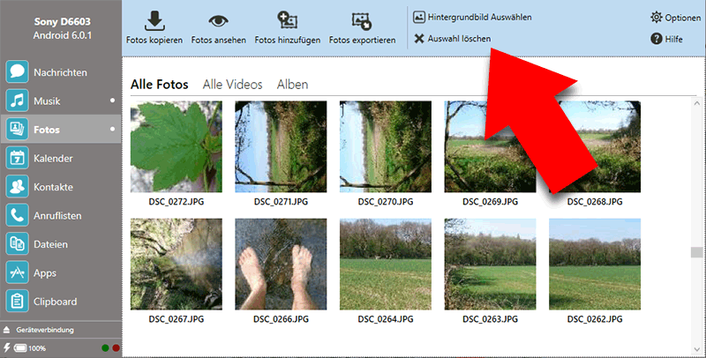Open Anruflisten phone icon
The width and height of the screenshot is (706, 358).
click(x=16, y=215)
